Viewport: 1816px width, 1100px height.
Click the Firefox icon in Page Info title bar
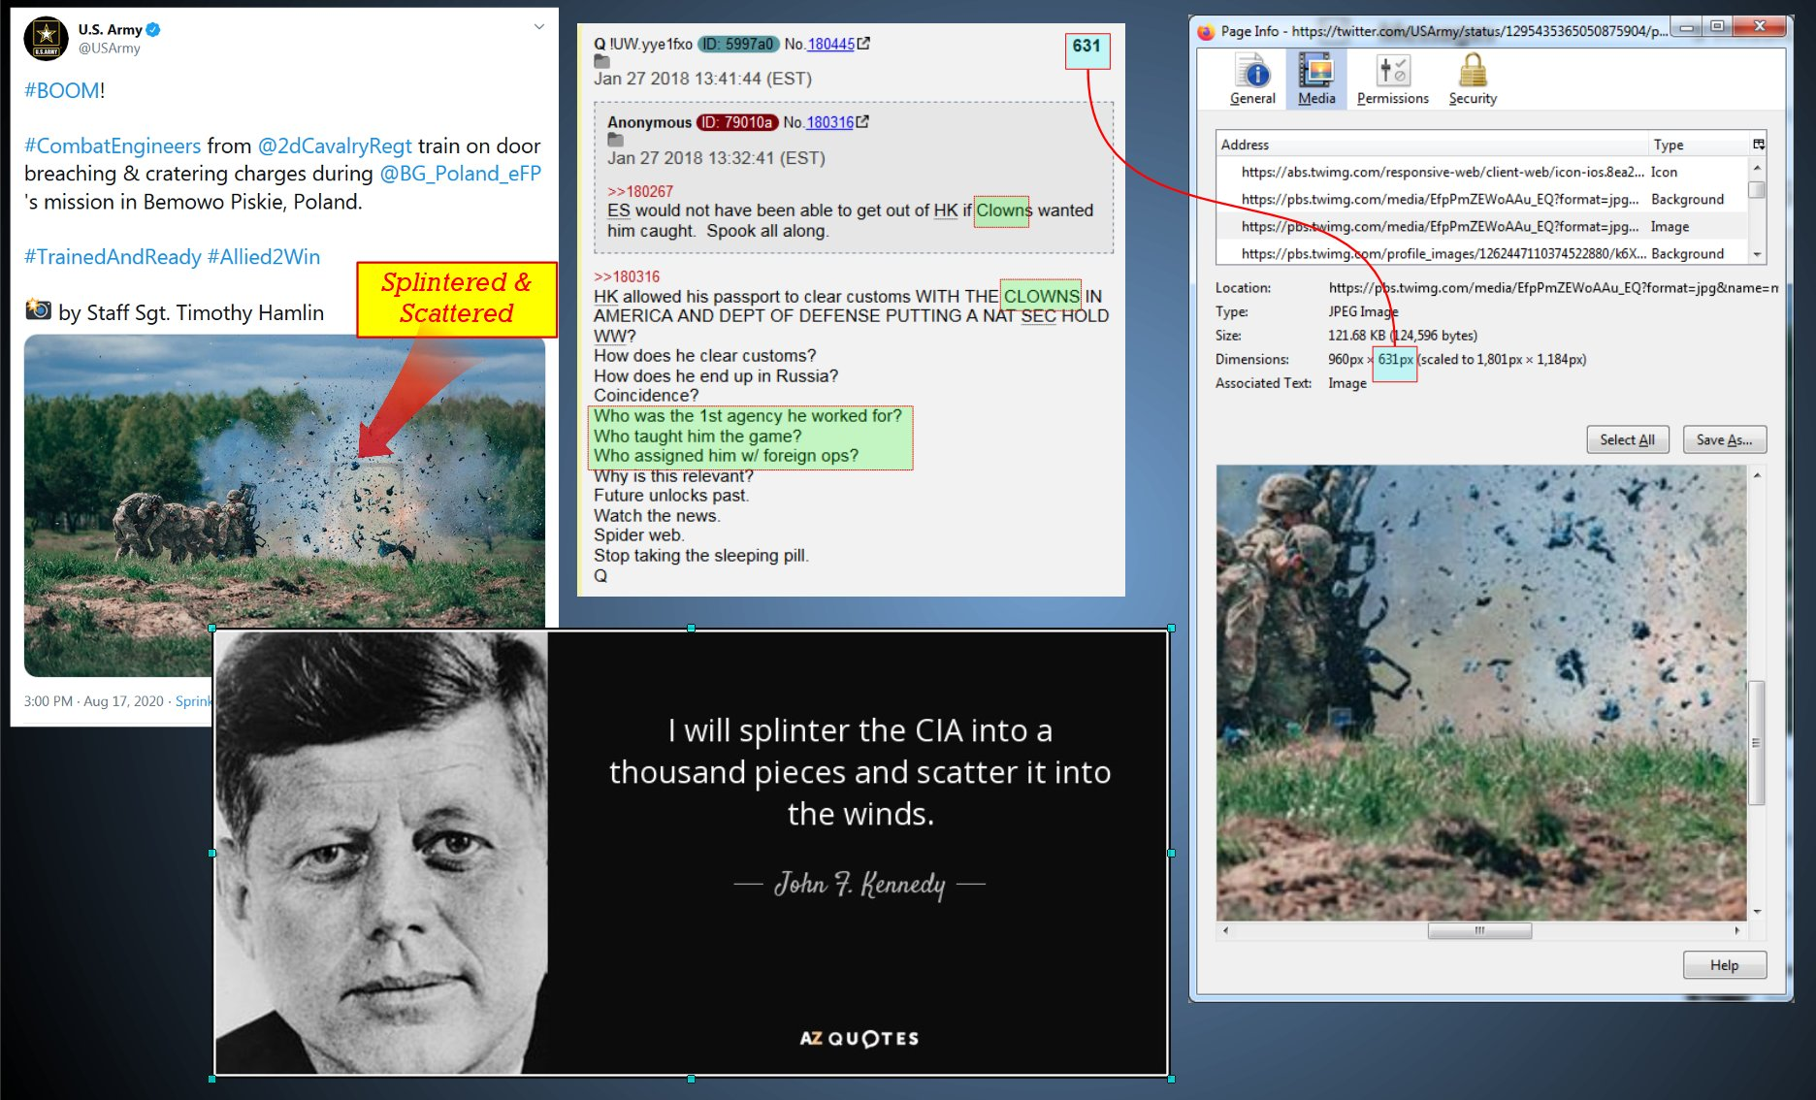1206,31
